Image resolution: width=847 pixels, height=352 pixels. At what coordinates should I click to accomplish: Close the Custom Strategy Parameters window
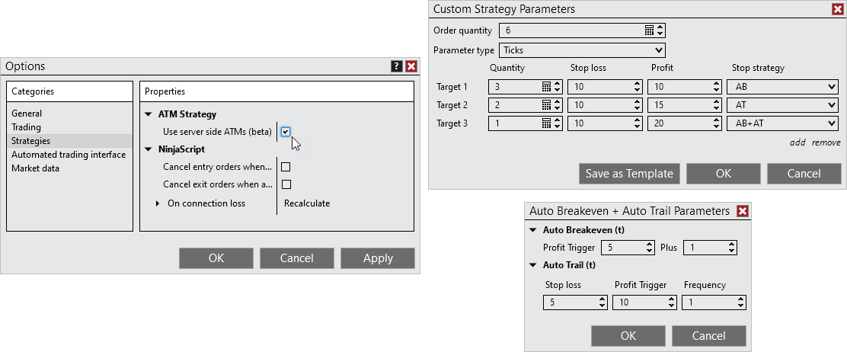[837, 9]
